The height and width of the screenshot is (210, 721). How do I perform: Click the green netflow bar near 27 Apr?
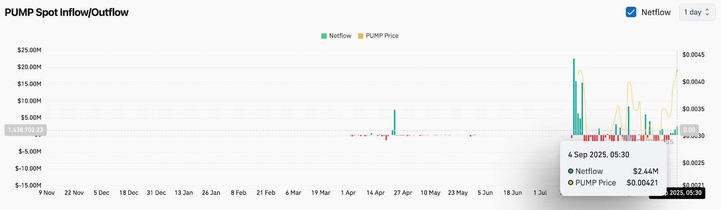point(394,122)
